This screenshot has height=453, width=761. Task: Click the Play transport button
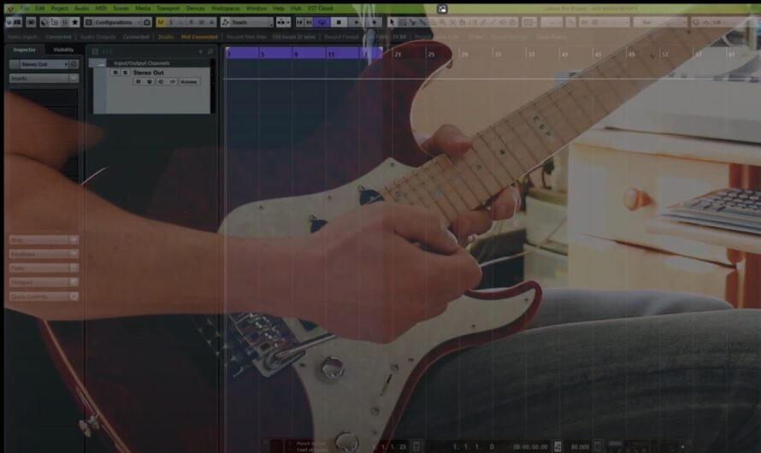tap(357, 22)
